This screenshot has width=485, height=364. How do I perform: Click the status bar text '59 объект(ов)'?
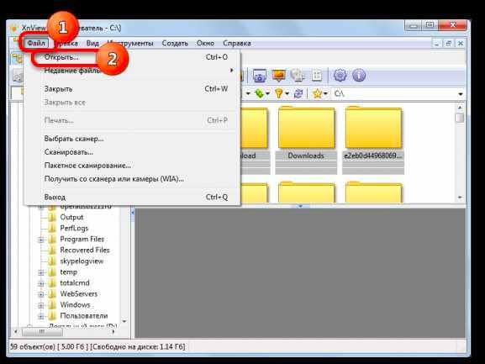tap(32, 346)
